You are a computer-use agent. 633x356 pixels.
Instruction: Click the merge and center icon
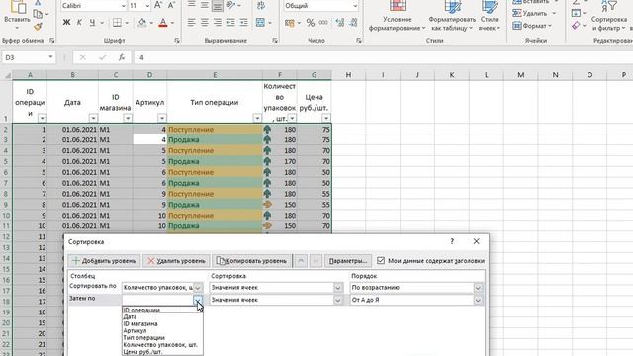click(x=260, y=23)
